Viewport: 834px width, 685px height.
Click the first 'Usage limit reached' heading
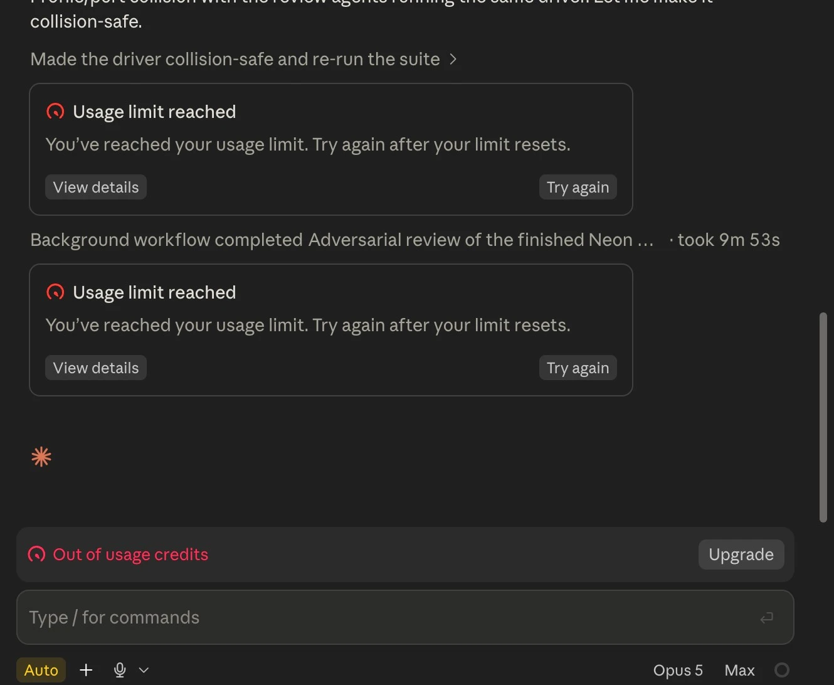[154, 112]
